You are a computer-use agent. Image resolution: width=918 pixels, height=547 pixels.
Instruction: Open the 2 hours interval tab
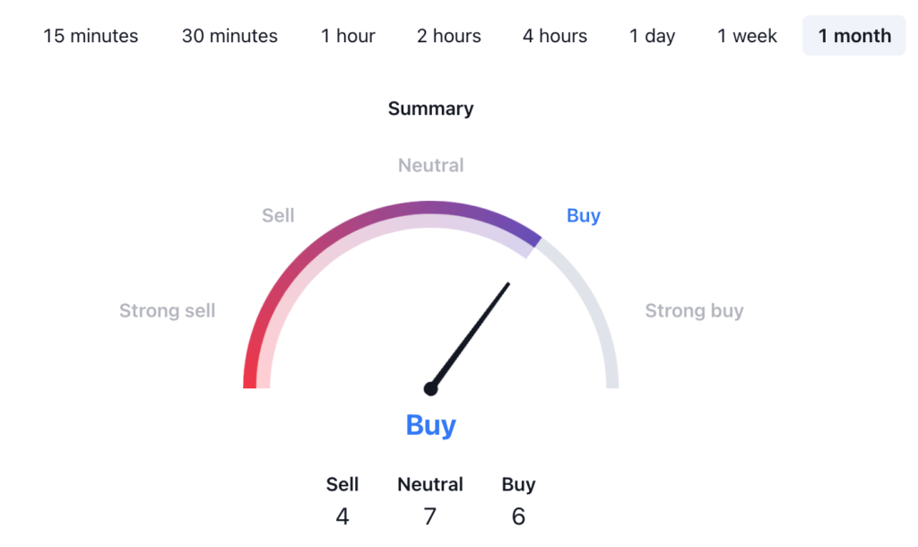448,37
